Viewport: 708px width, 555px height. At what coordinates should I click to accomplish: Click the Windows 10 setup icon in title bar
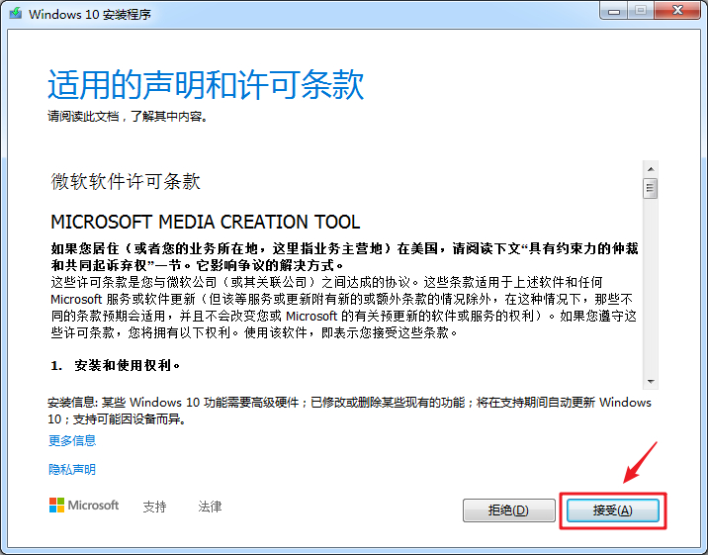click(14, 15)
